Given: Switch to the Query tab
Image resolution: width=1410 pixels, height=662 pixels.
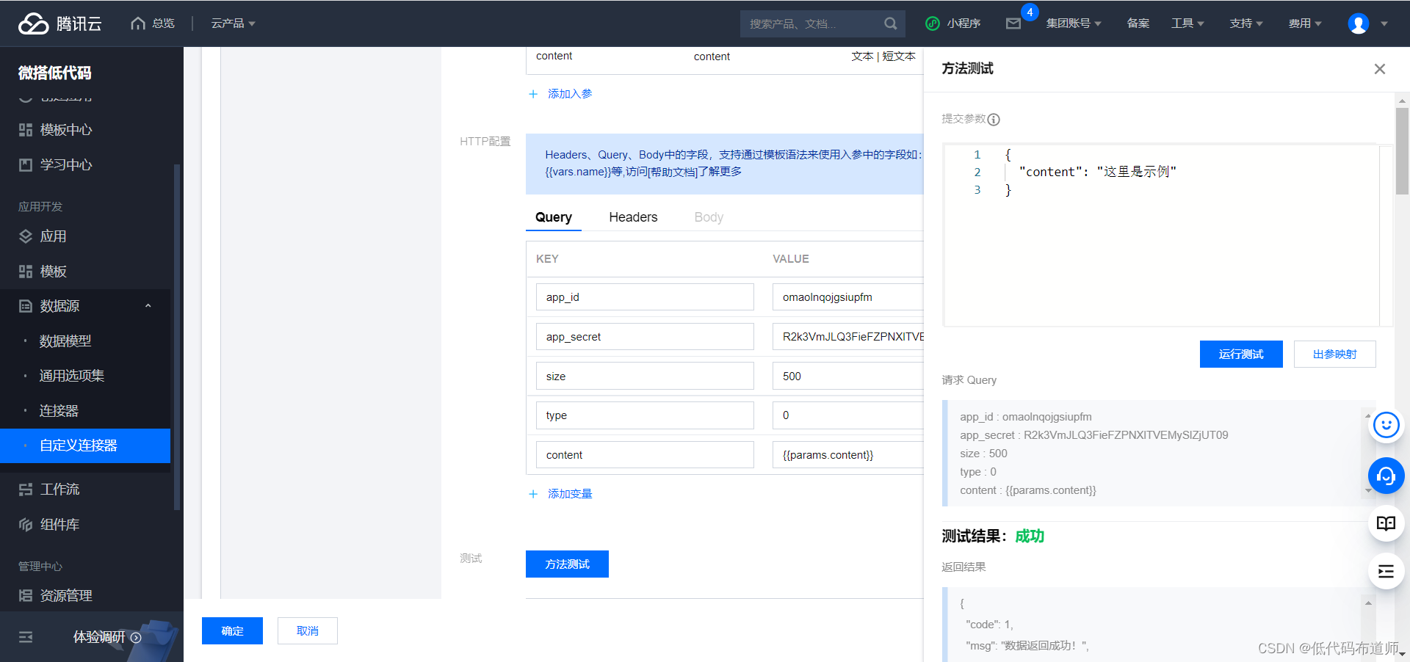Looking at the screenshot, I should [554, 217].
